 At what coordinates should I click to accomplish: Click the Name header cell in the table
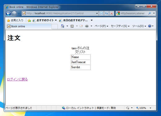80,57
